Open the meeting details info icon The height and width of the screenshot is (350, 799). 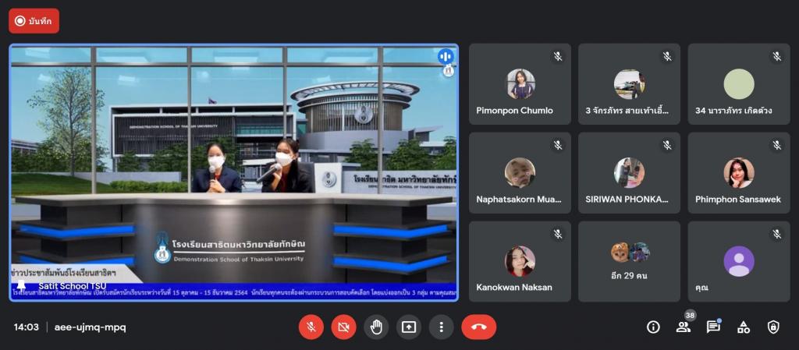[653, 327]
